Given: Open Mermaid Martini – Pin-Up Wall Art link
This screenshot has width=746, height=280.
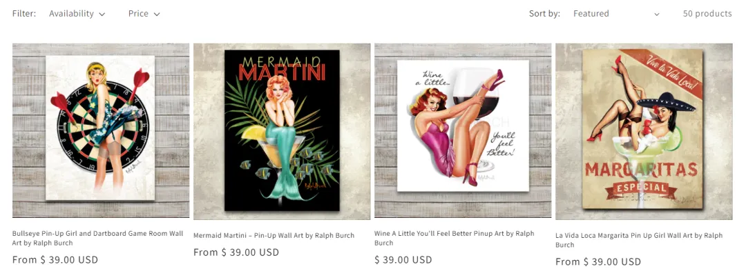Looking at the screenshot, I should click(274, 235).
